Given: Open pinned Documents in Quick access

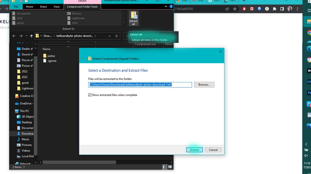Looking at the screenshot, I should click(25, 60).
